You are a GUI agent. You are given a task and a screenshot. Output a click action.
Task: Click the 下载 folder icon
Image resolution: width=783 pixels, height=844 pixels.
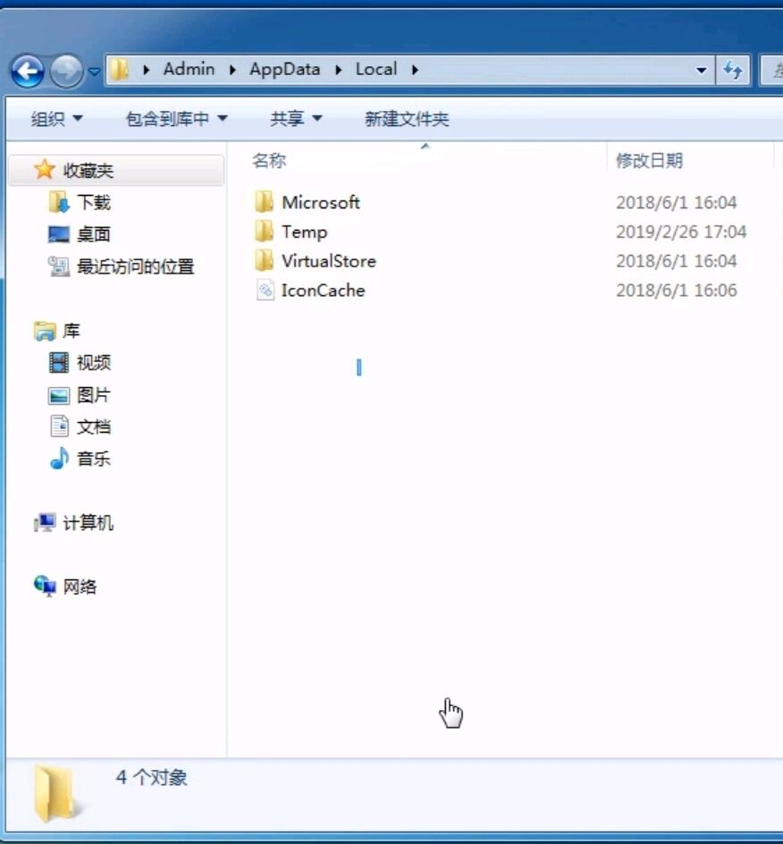point(59,202)
